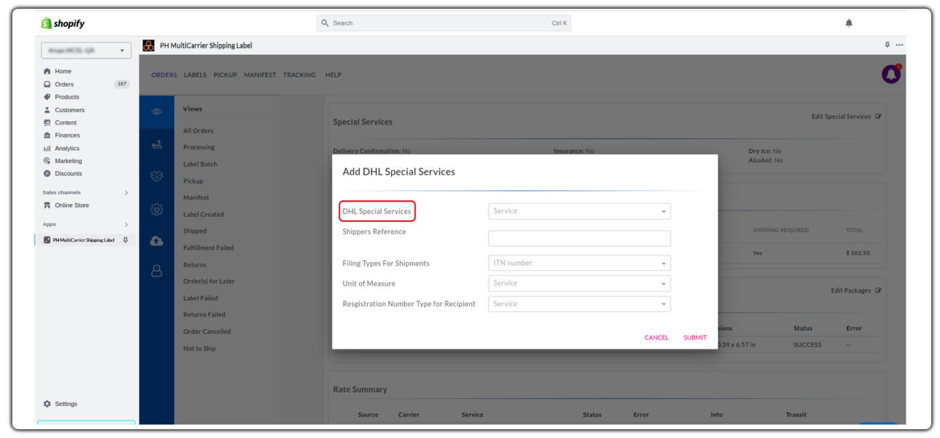
Task: Select Order(s) for Later view
Action: coord(209,281)
